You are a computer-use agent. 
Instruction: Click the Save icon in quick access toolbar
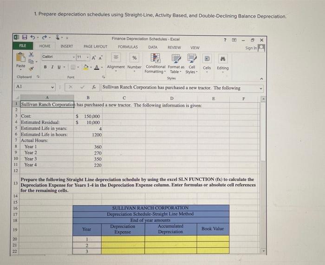tap(25, 37)
